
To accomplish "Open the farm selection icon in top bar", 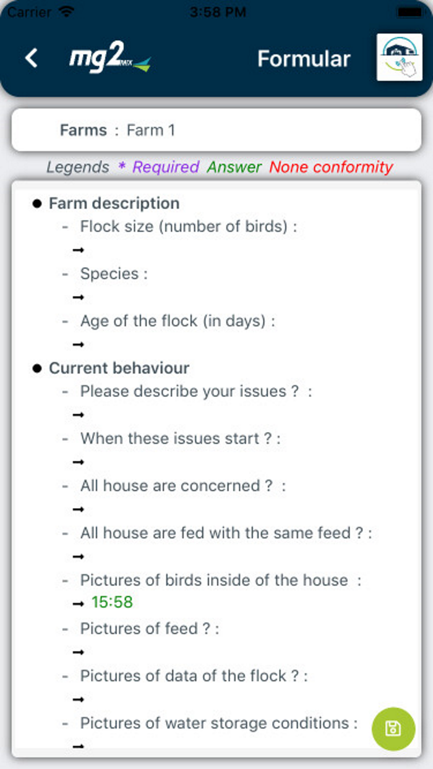I will pyautogui.click(x=399, y=58).
